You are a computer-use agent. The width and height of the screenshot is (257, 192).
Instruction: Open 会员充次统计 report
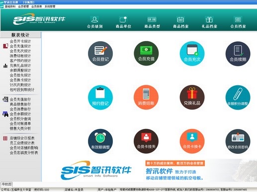point(20,51)
